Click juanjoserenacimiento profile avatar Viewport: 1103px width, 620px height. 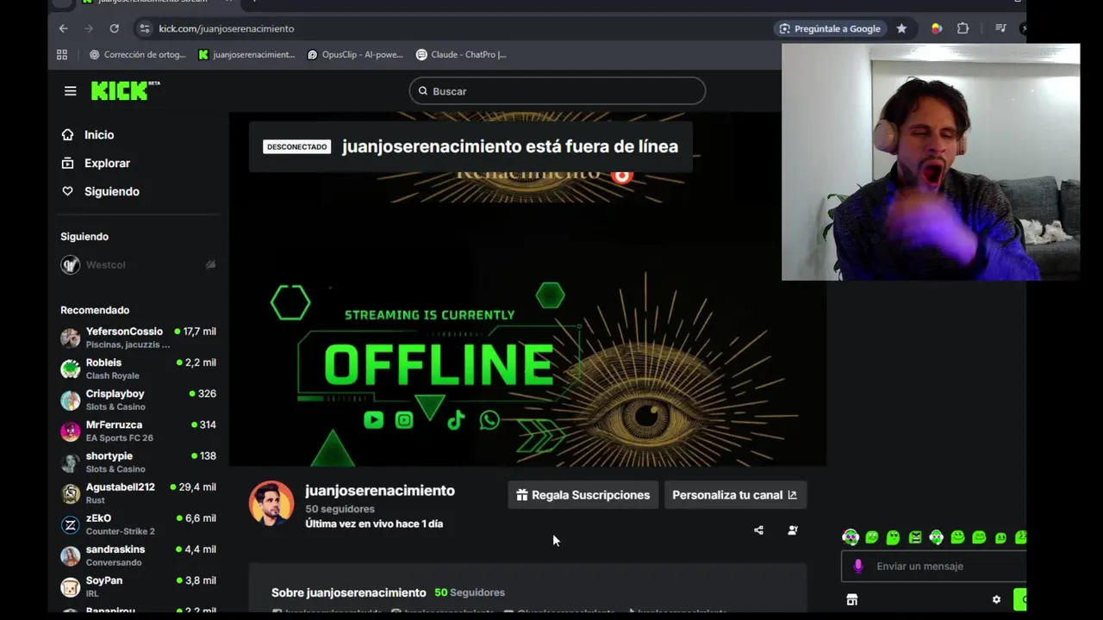click(x=271, y=503)
